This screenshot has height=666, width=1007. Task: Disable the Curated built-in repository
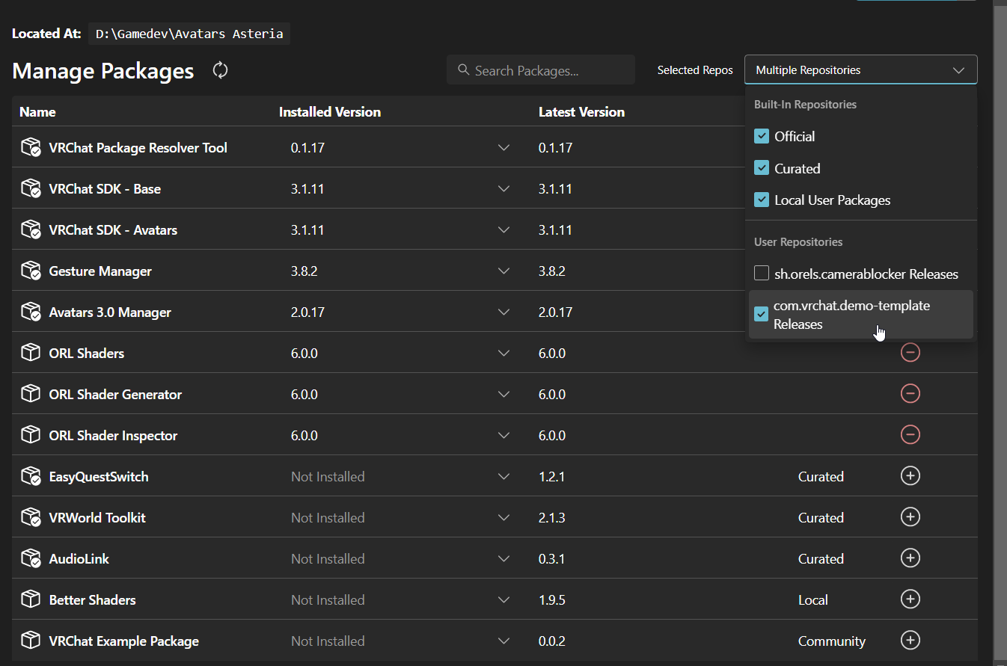[762, 167]
